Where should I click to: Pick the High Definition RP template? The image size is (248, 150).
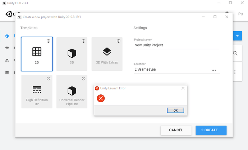click(37, 92)
